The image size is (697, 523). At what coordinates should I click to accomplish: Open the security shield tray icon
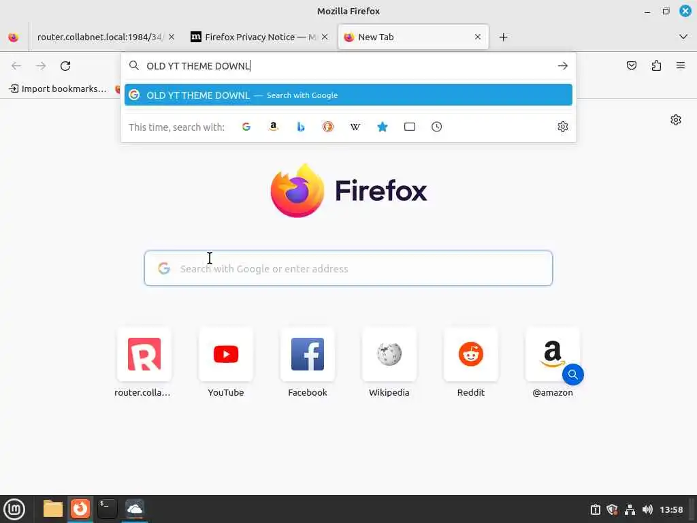612,509
